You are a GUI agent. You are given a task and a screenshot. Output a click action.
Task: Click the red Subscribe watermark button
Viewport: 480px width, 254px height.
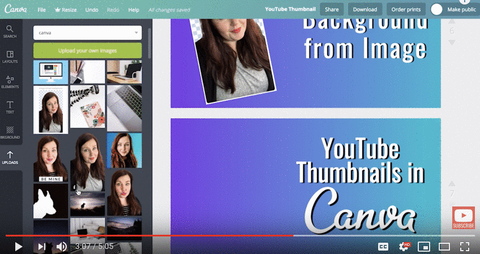(464, 218)
